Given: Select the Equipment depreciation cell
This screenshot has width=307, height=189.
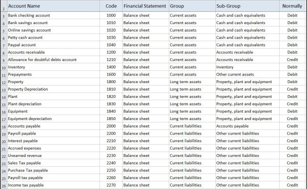Looking at the screenshot, I should coord(53,119).
